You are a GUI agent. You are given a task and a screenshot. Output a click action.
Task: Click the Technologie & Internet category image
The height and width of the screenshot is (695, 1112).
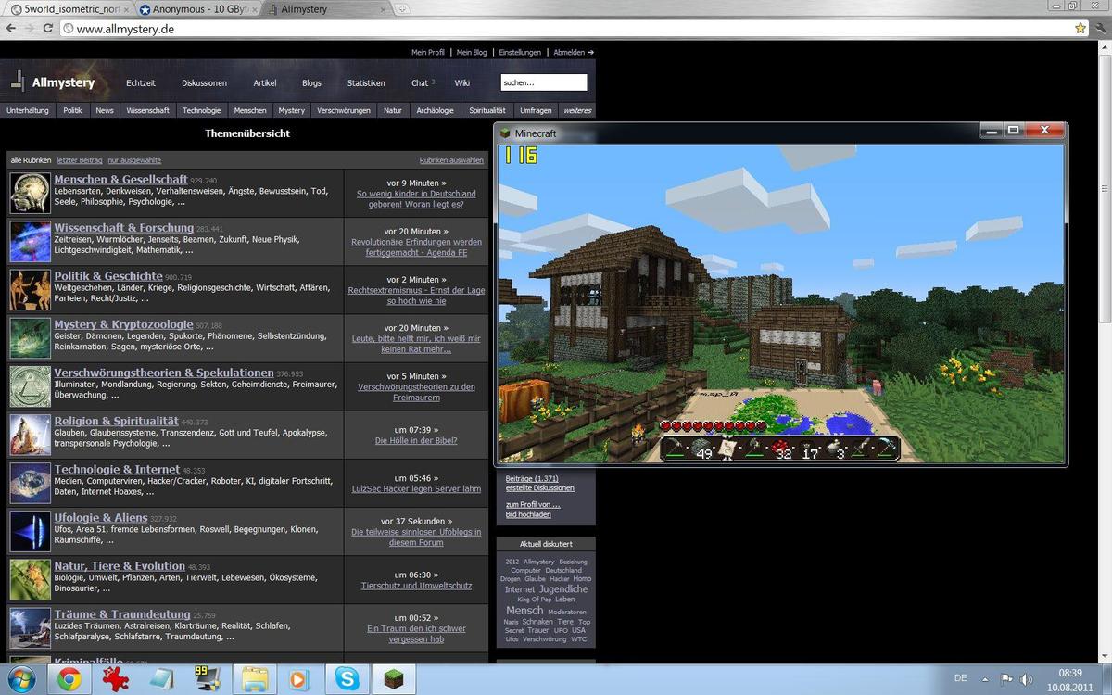coord(30,483)
